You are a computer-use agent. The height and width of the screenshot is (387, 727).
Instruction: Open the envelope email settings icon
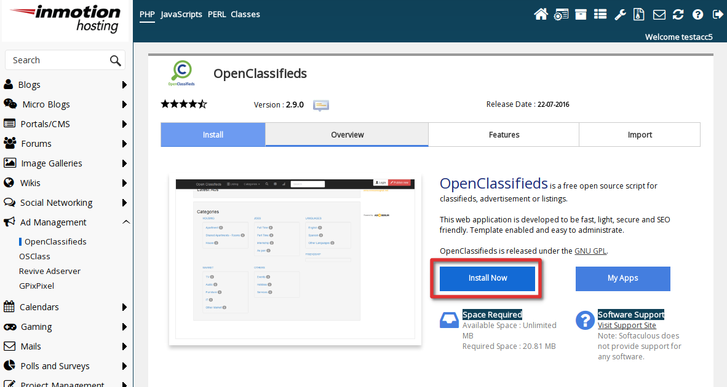click(659, 15)
